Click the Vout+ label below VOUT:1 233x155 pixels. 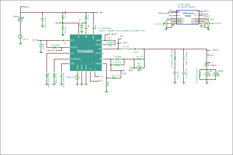211,55
